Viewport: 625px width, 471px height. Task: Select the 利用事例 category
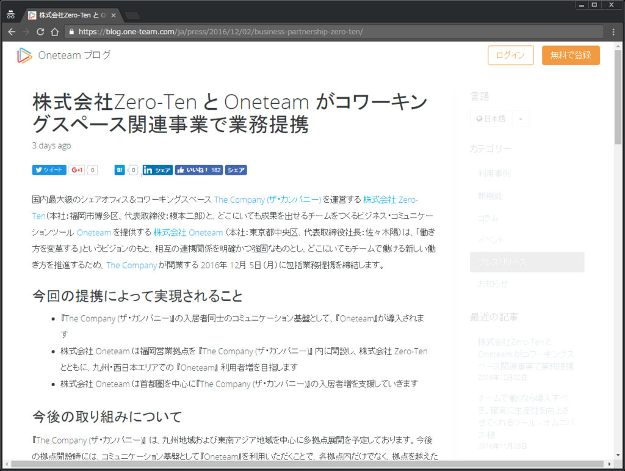tap(494, 173)
